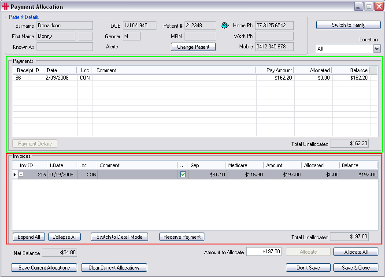Click the row pointer arrow of invoice 206
The height and width of the screenshot is (277, 385).
(15, 175)
